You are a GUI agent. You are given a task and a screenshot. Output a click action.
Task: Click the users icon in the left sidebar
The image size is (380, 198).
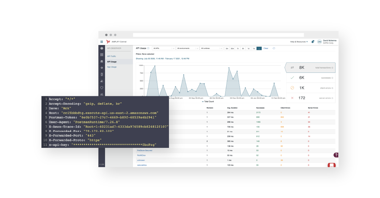[x=102, y=94]
